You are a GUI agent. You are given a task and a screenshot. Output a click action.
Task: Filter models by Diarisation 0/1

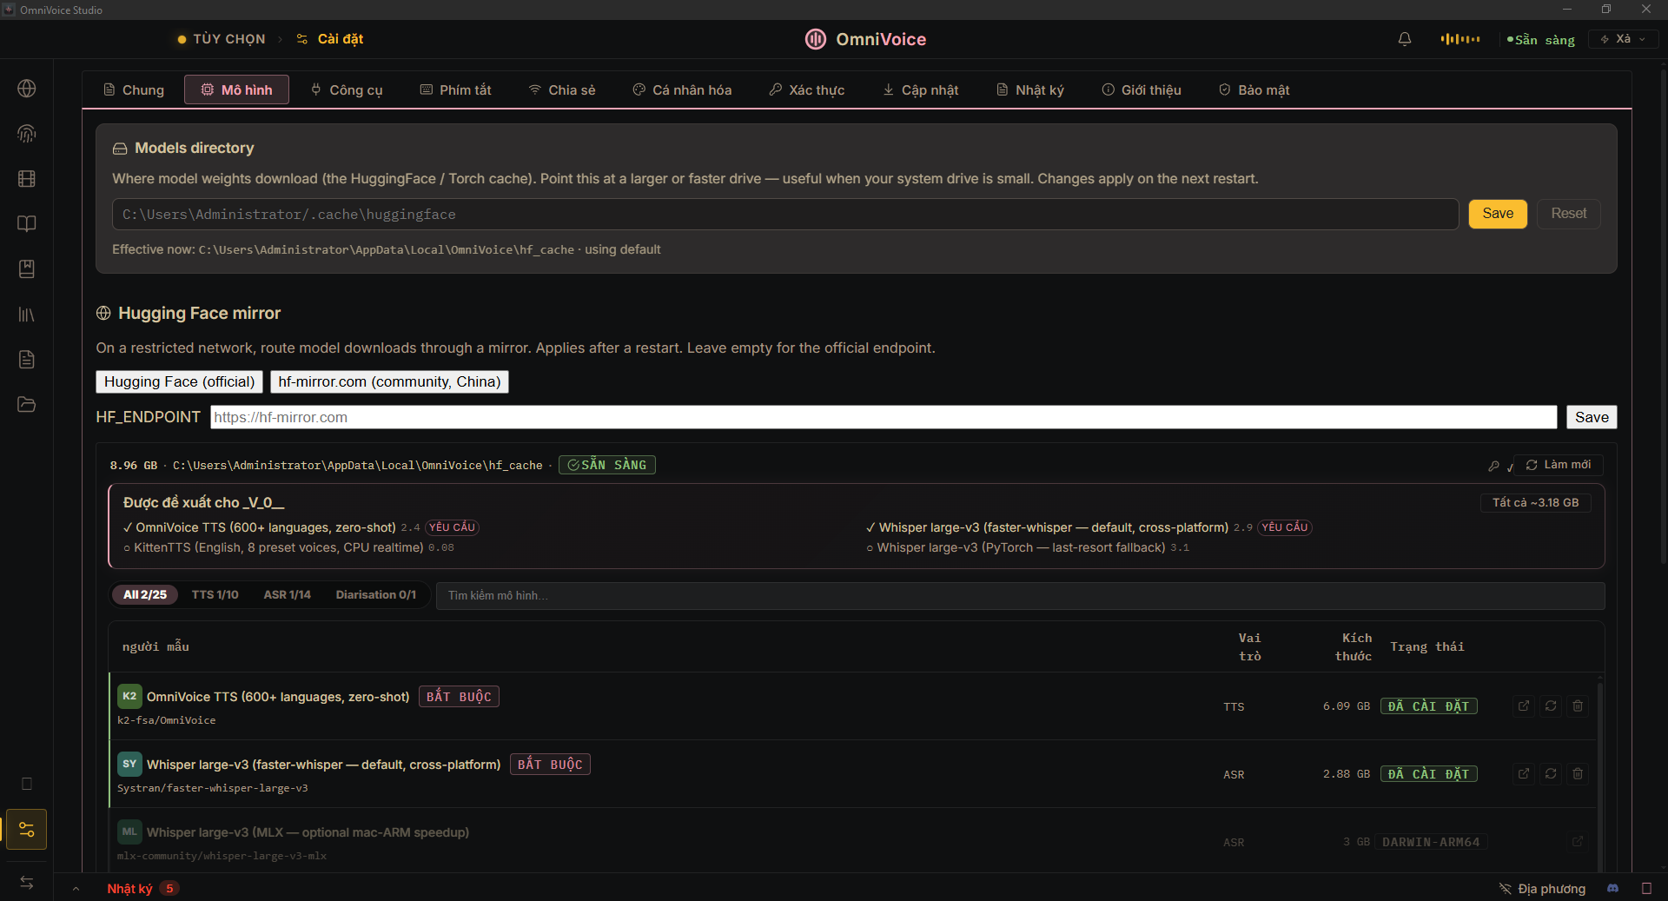coord(376,595)
